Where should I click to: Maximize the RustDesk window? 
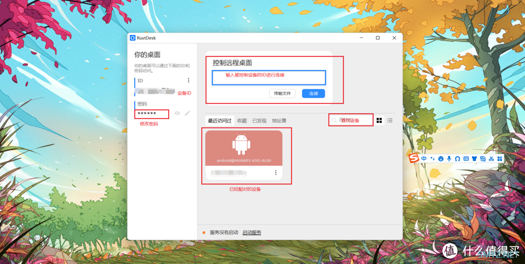(x=378, y=38)
